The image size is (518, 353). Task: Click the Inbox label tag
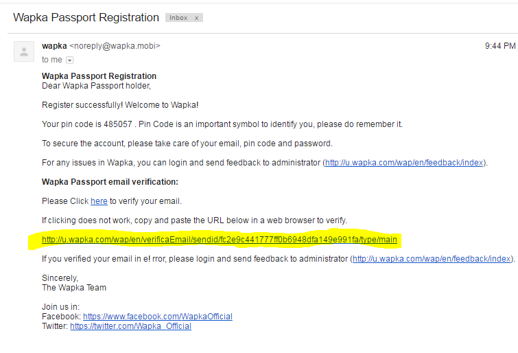click(178, 18)
